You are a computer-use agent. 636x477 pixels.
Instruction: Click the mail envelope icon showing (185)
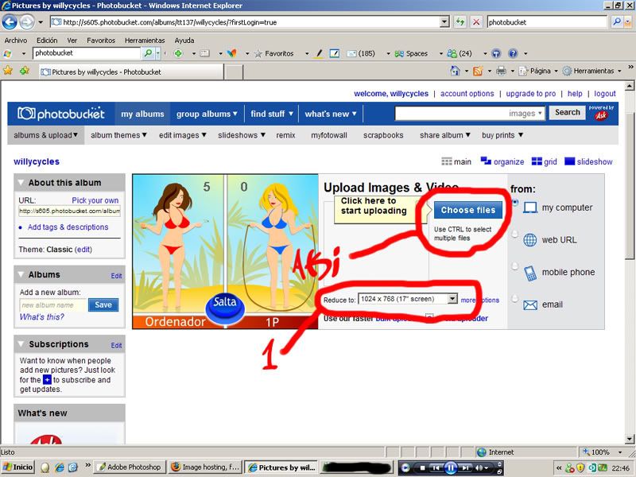click(351, 53)
